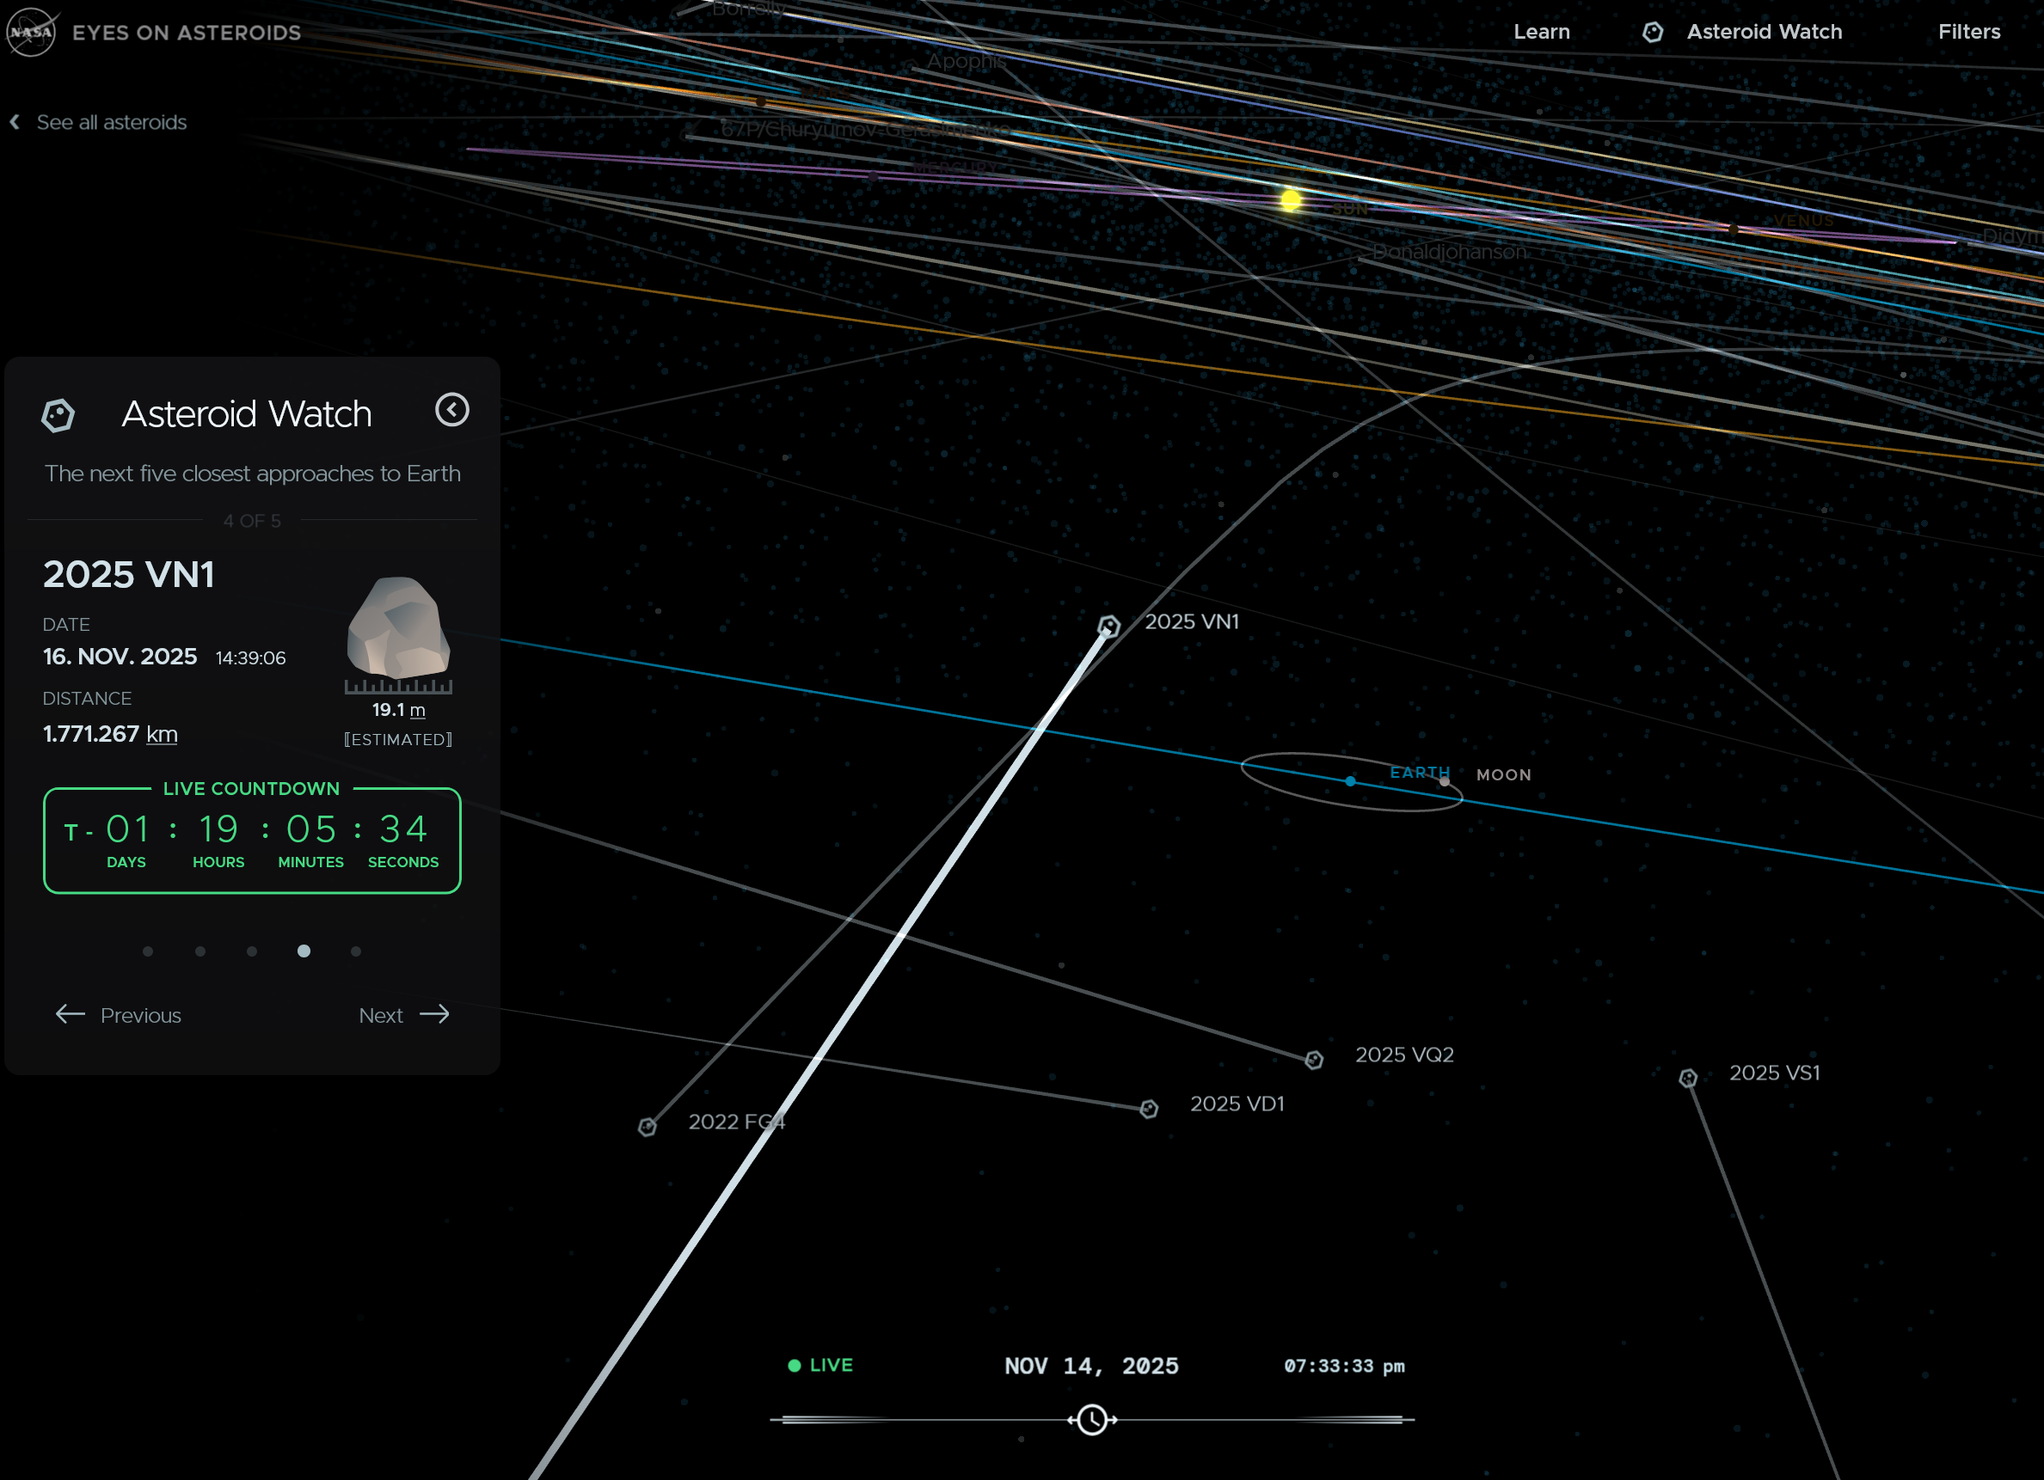This screenshot has width=2044, height=1480.
Task: Jump to fifth closest-approach dot
Action: [x=356, y=951]
